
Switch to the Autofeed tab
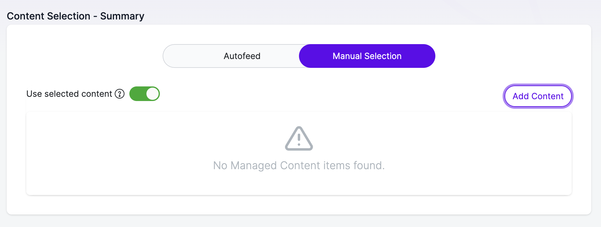point(242,56)
